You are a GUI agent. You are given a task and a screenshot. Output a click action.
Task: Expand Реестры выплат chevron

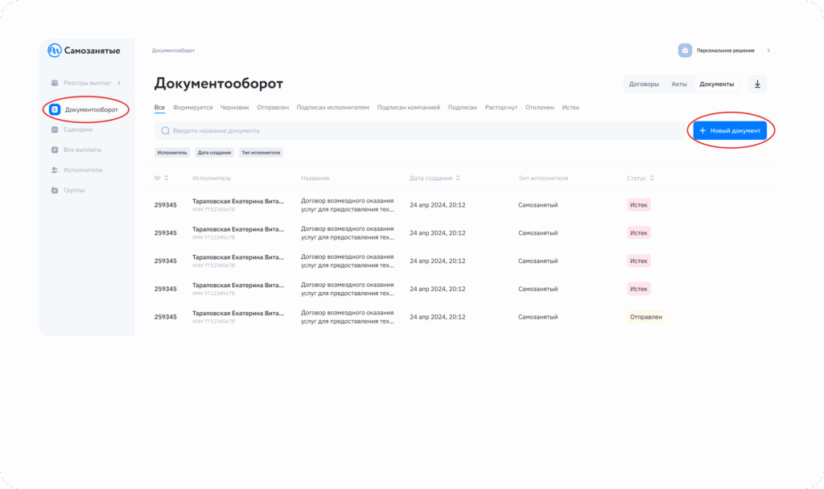pos(119,83)
